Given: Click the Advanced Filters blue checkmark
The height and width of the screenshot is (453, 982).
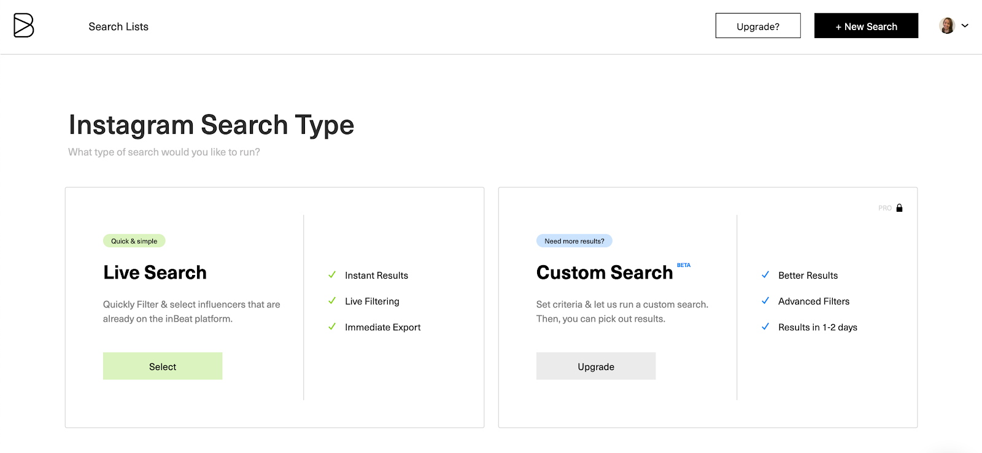Looking at the screenshot, I should (x=765, y=301).
